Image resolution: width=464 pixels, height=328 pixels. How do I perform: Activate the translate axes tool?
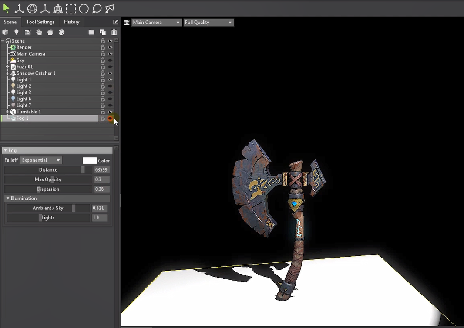[19, 8]
